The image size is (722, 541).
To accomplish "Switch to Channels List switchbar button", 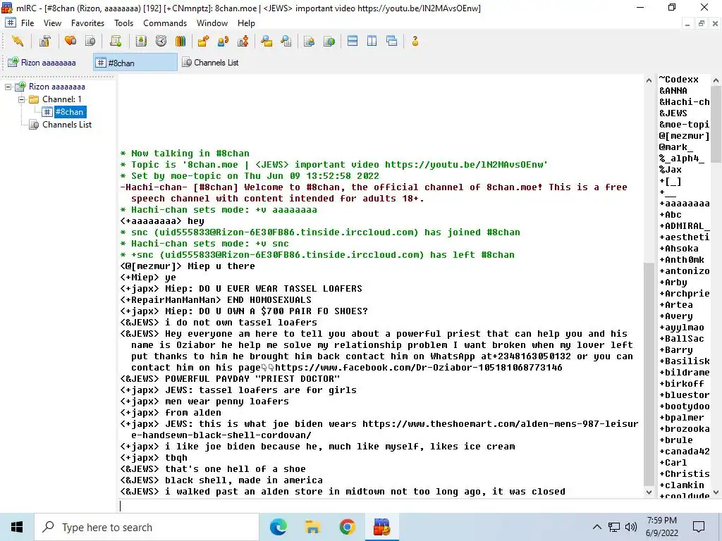I will (210, 62).
